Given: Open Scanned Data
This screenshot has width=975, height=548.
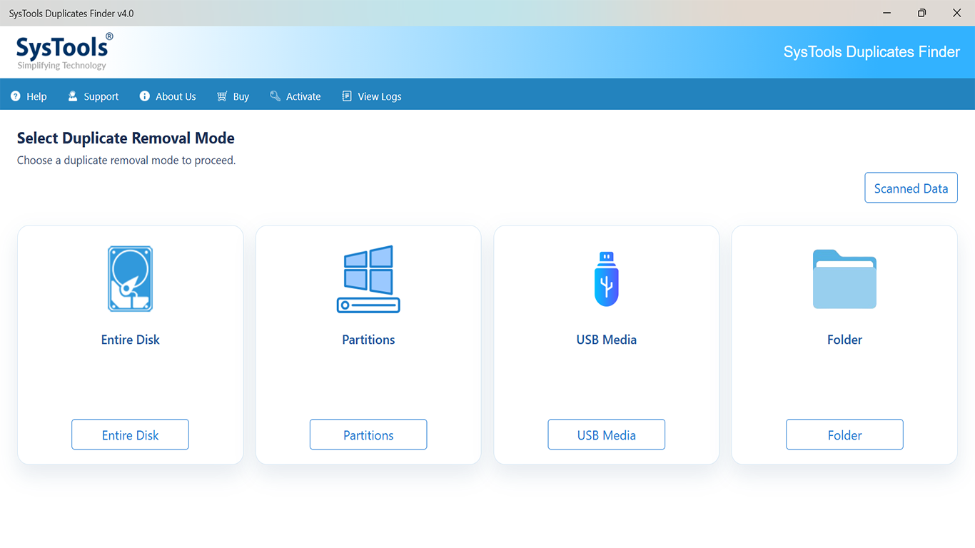Looking at the screenshot, I should tap(911, 188).
